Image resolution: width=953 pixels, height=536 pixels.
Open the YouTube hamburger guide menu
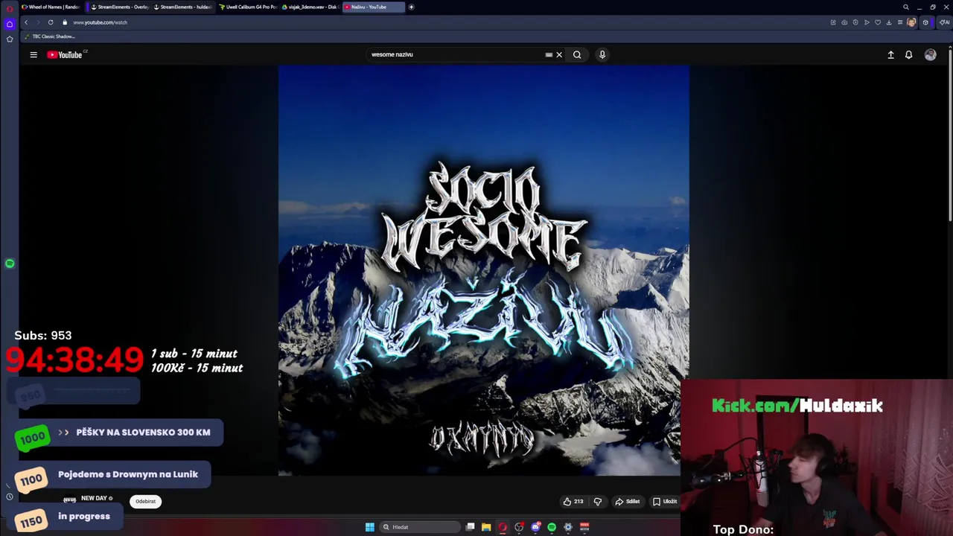[x=34, y=54]
